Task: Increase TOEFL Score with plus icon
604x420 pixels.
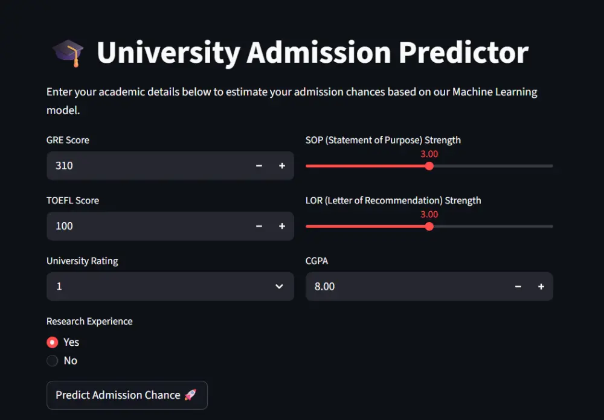Action: click(x=282, y=226)
